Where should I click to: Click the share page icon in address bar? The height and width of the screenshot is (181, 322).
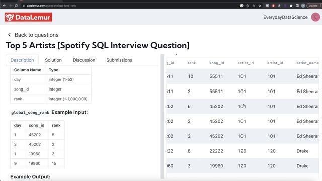[254, 6]
